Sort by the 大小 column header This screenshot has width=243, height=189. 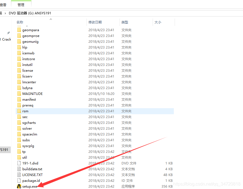(158, 22)
